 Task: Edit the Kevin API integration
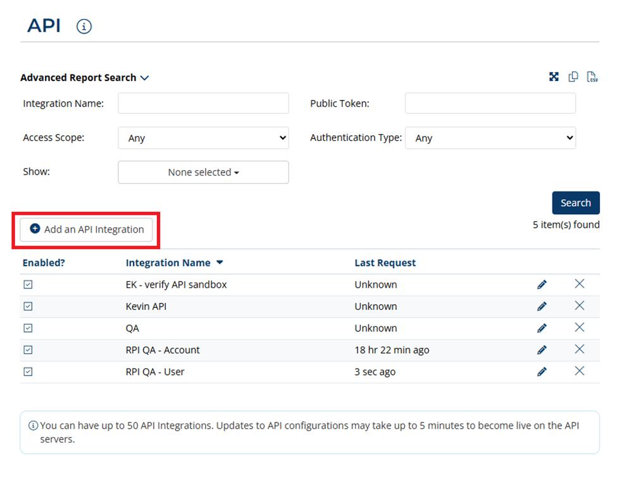[542, 307]
